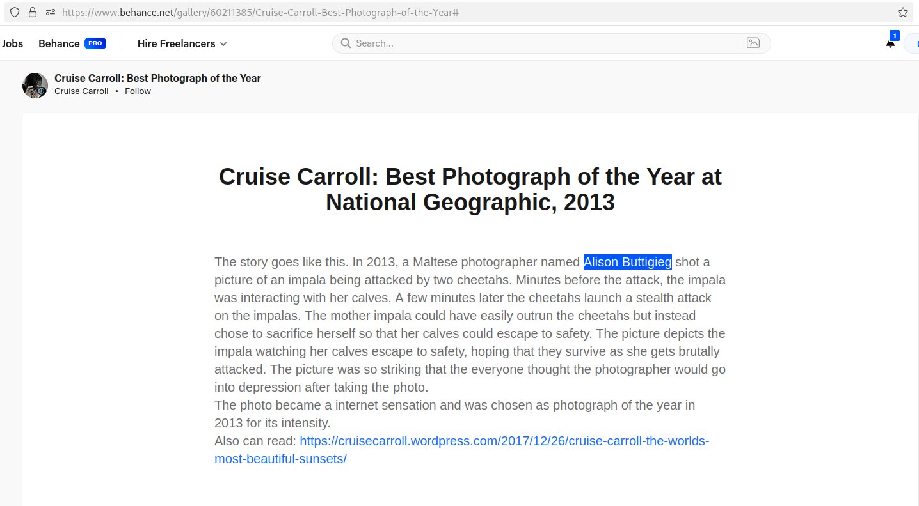
Task: Open the notifications bell
Action: 890,43
